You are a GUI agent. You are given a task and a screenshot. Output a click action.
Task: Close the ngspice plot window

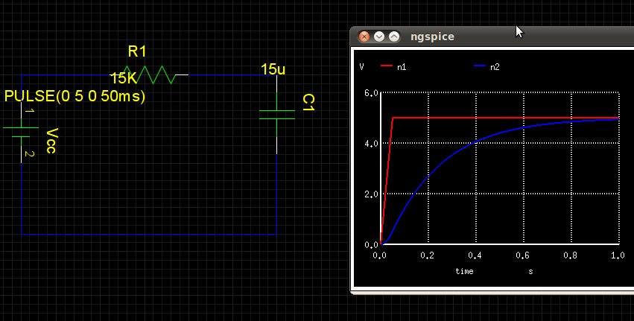[x=364, y=36]
